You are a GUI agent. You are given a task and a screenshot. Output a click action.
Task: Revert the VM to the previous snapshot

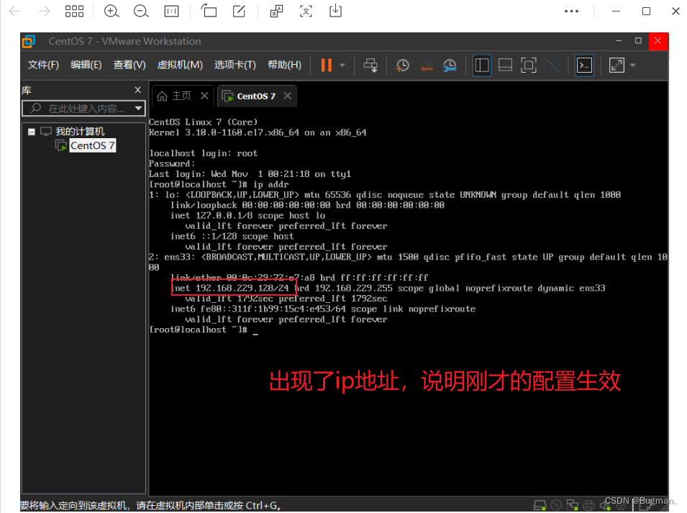coord(426,65)
